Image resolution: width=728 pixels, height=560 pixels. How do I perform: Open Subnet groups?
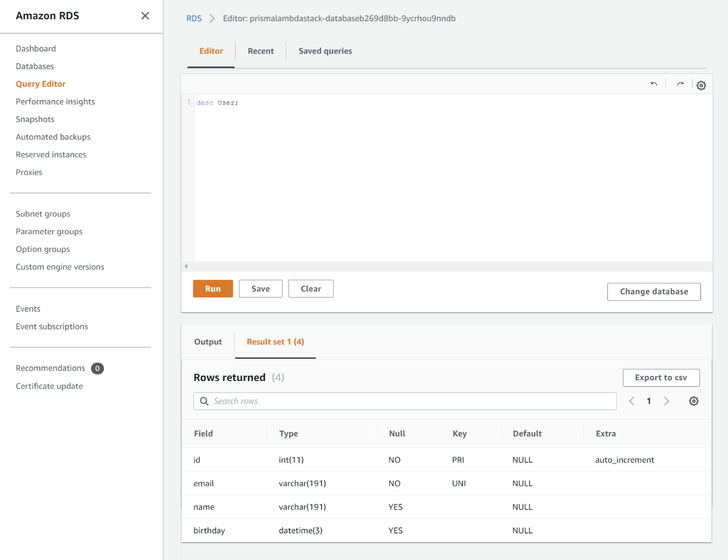[x=43, y=214]
